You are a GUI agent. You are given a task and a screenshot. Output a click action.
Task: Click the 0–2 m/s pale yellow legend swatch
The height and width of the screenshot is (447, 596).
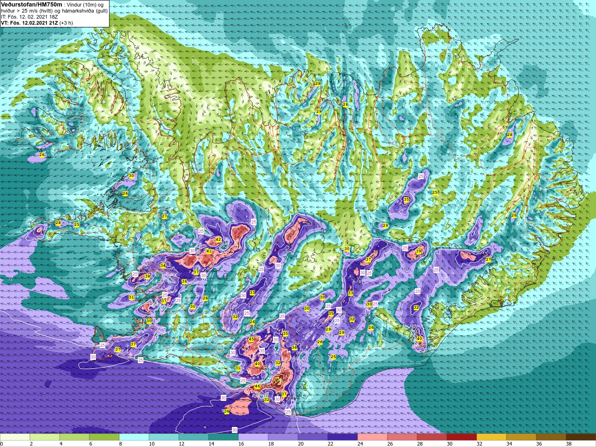(15, 438)
